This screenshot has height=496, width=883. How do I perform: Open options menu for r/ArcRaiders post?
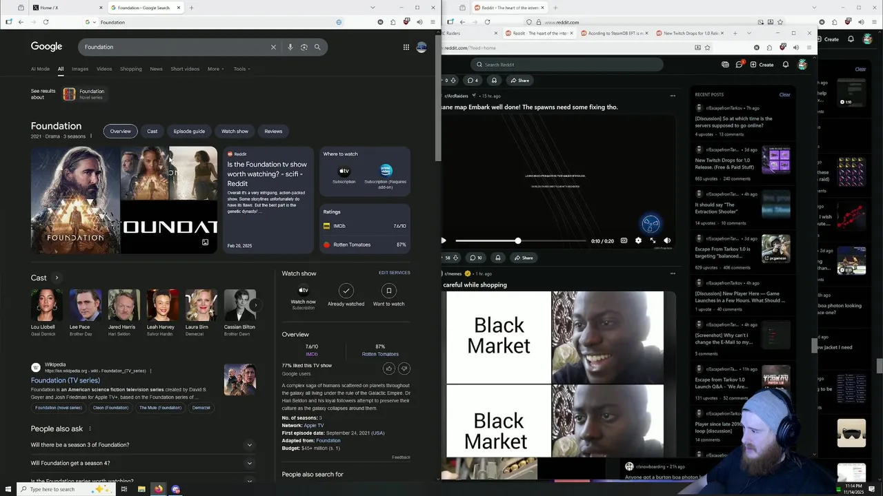click(673, 96)
